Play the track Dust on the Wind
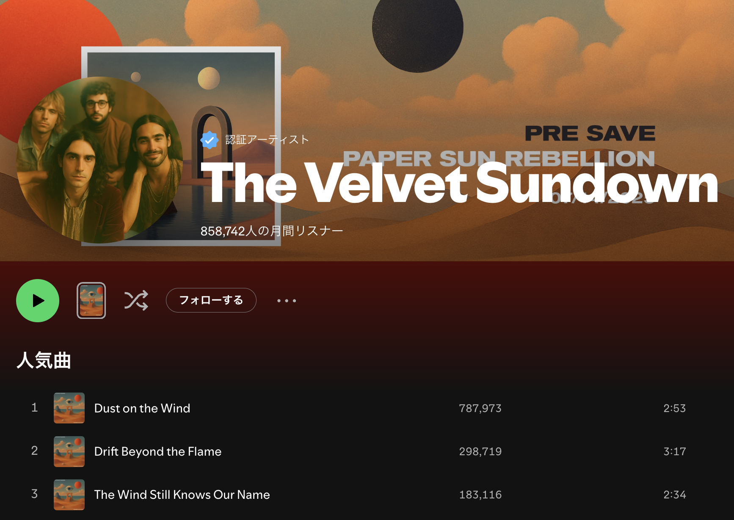This screenshot has height=520, width=734. tap(142, 408)
